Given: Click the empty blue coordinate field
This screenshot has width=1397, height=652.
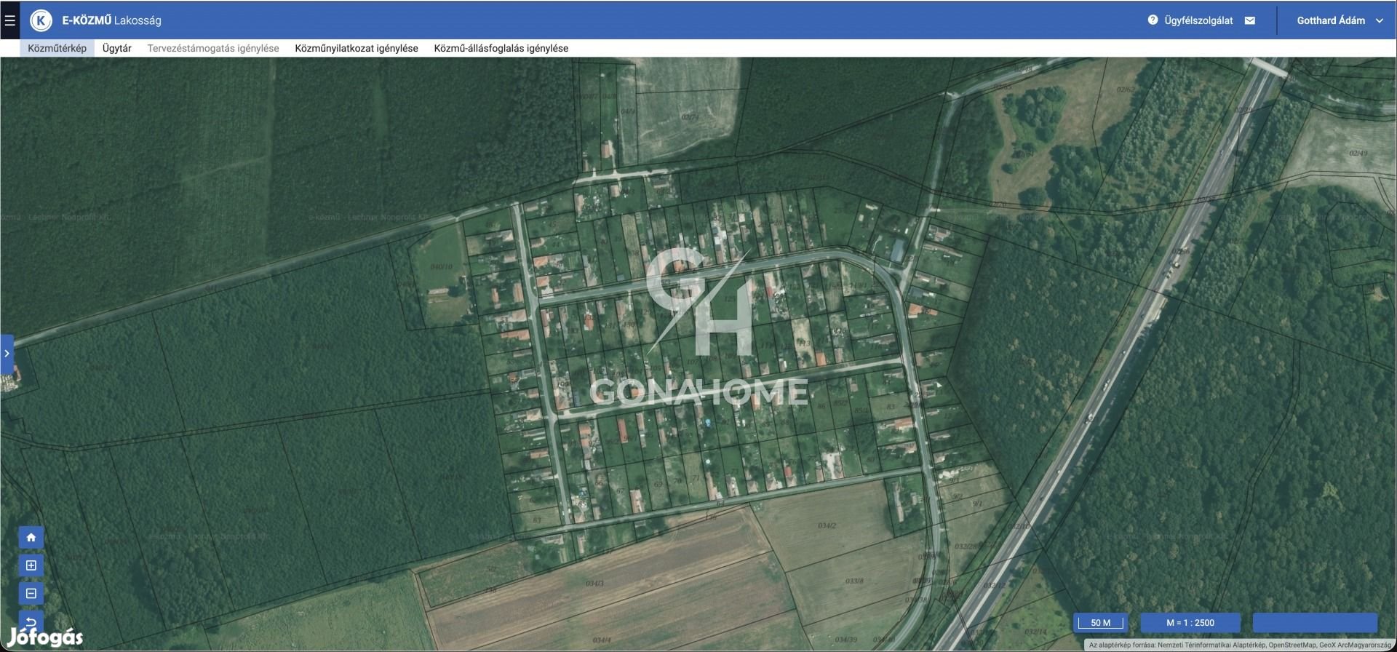Looking at the screenshot, I should [x=1314, y=622].
